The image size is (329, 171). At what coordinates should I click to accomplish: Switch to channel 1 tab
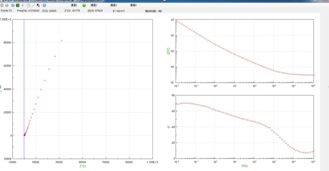[x=74, y=5]
